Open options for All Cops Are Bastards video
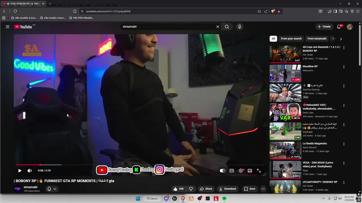This screenshot has height=203, width=362. [344, 48]
